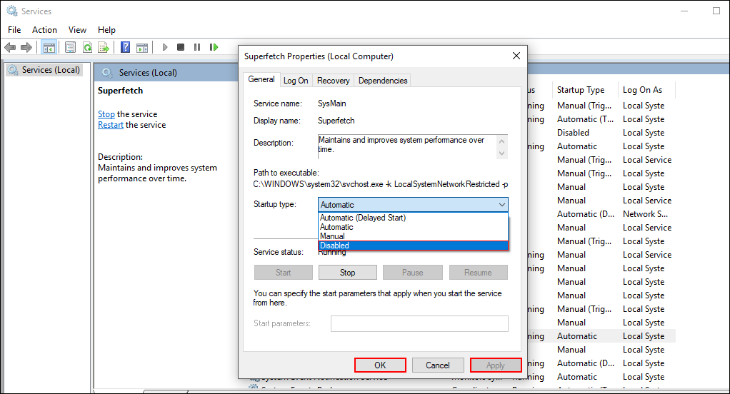Click the Services gear icon in title bar
Screen dimensions: 730x394
(x=11, y=11)
